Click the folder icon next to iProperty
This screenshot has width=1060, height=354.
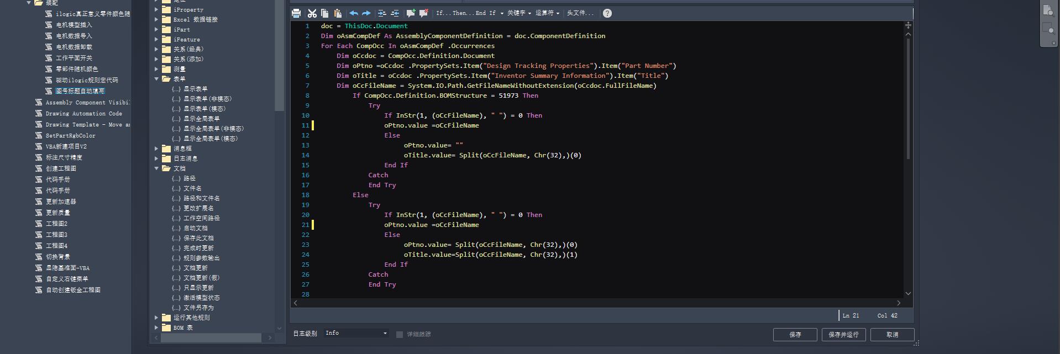pyautogui.click(x=166, y=9)
